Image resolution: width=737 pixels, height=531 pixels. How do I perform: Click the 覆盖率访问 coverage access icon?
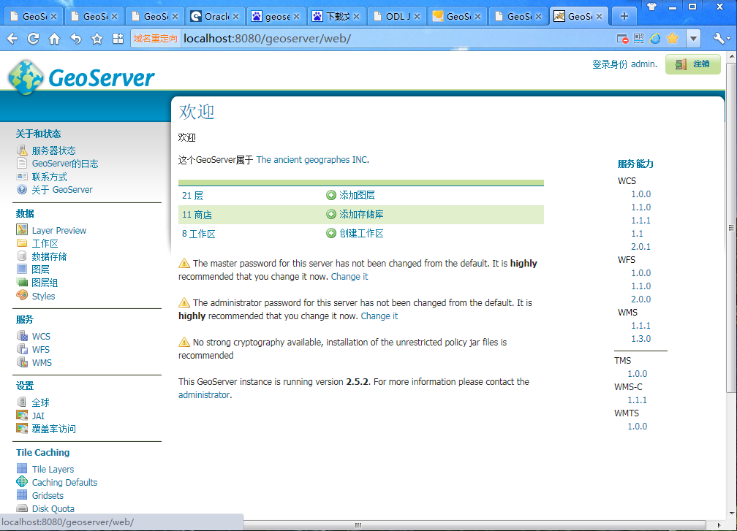click(22, 429)
